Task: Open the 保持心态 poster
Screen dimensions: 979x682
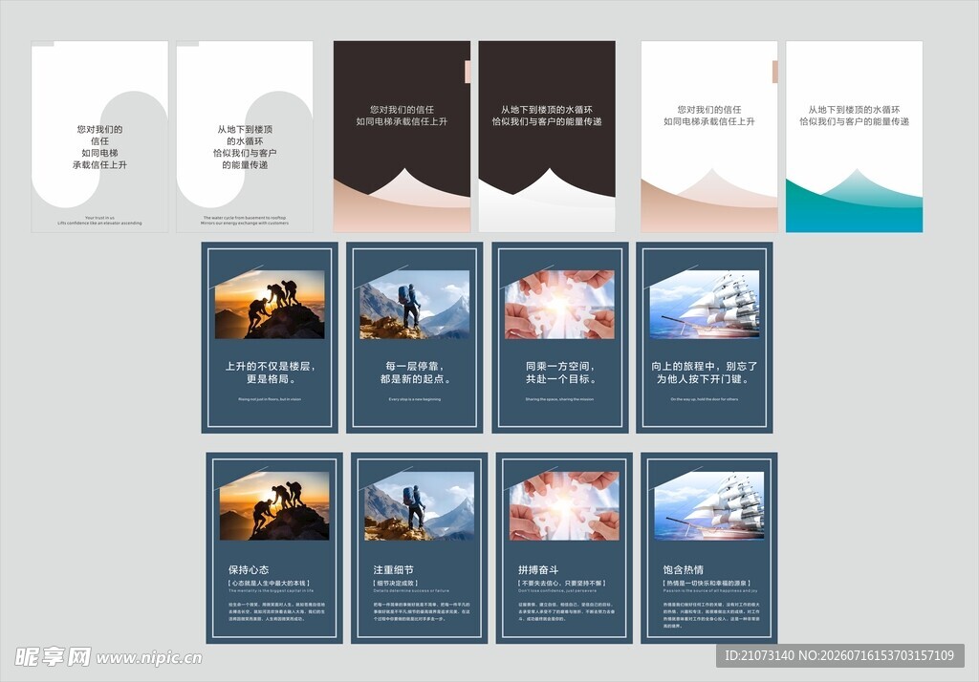Action: pyautogui.click(x=274, y=548)
